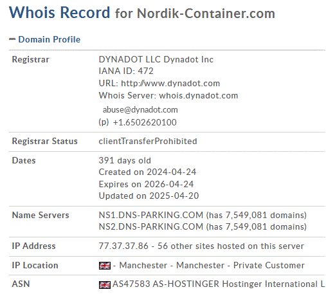Click the UK flag in ASN row
This screenshot has width=326, height=294.
(105, 284)
